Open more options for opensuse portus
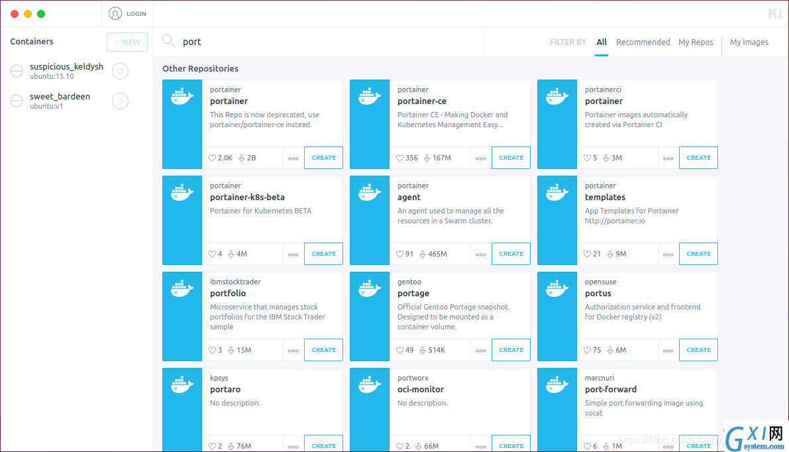 (668, 351)
